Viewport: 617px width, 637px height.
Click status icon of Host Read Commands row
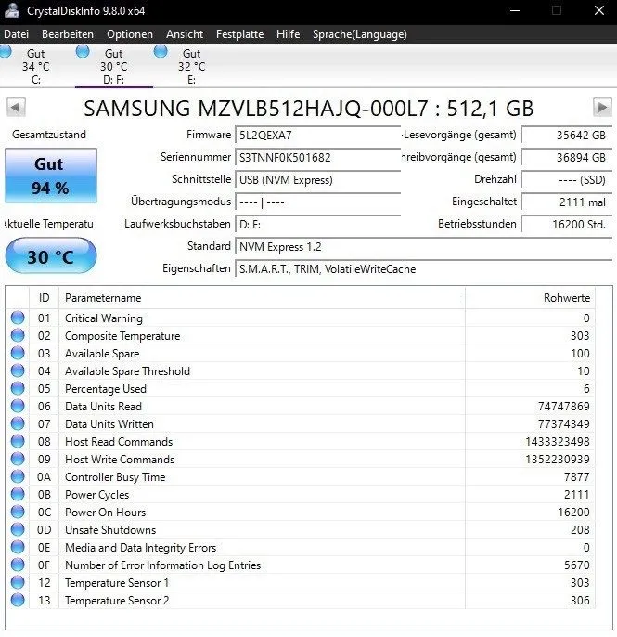click(18, 441)
